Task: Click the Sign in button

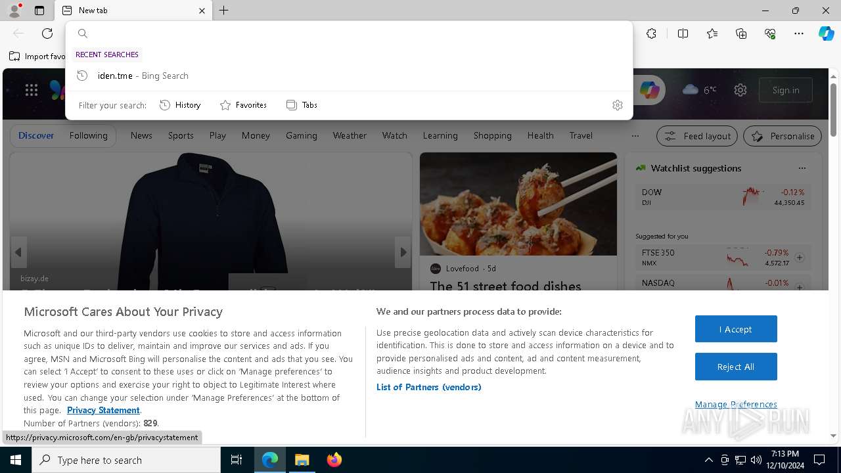Action: point(786,90)
